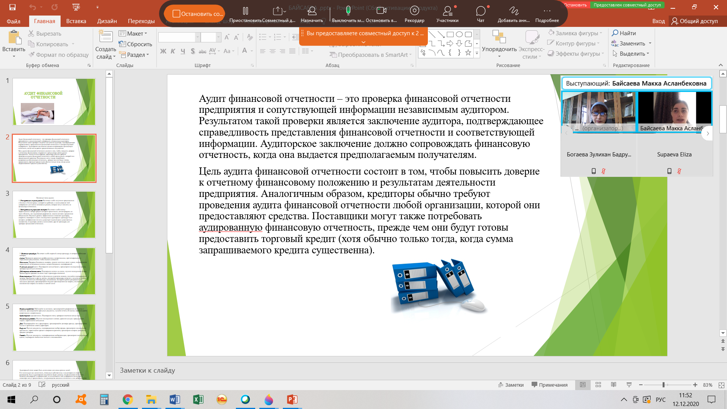Open Zoom Participants panel
The width and height of the screenshot is (727, 409).
447,14
